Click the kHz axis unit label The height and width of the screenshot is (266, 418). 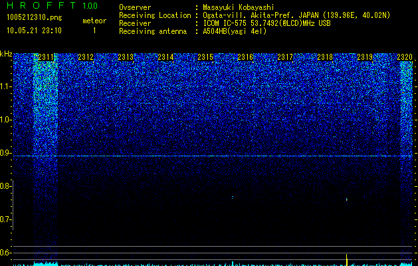click(x=6, y=54)
